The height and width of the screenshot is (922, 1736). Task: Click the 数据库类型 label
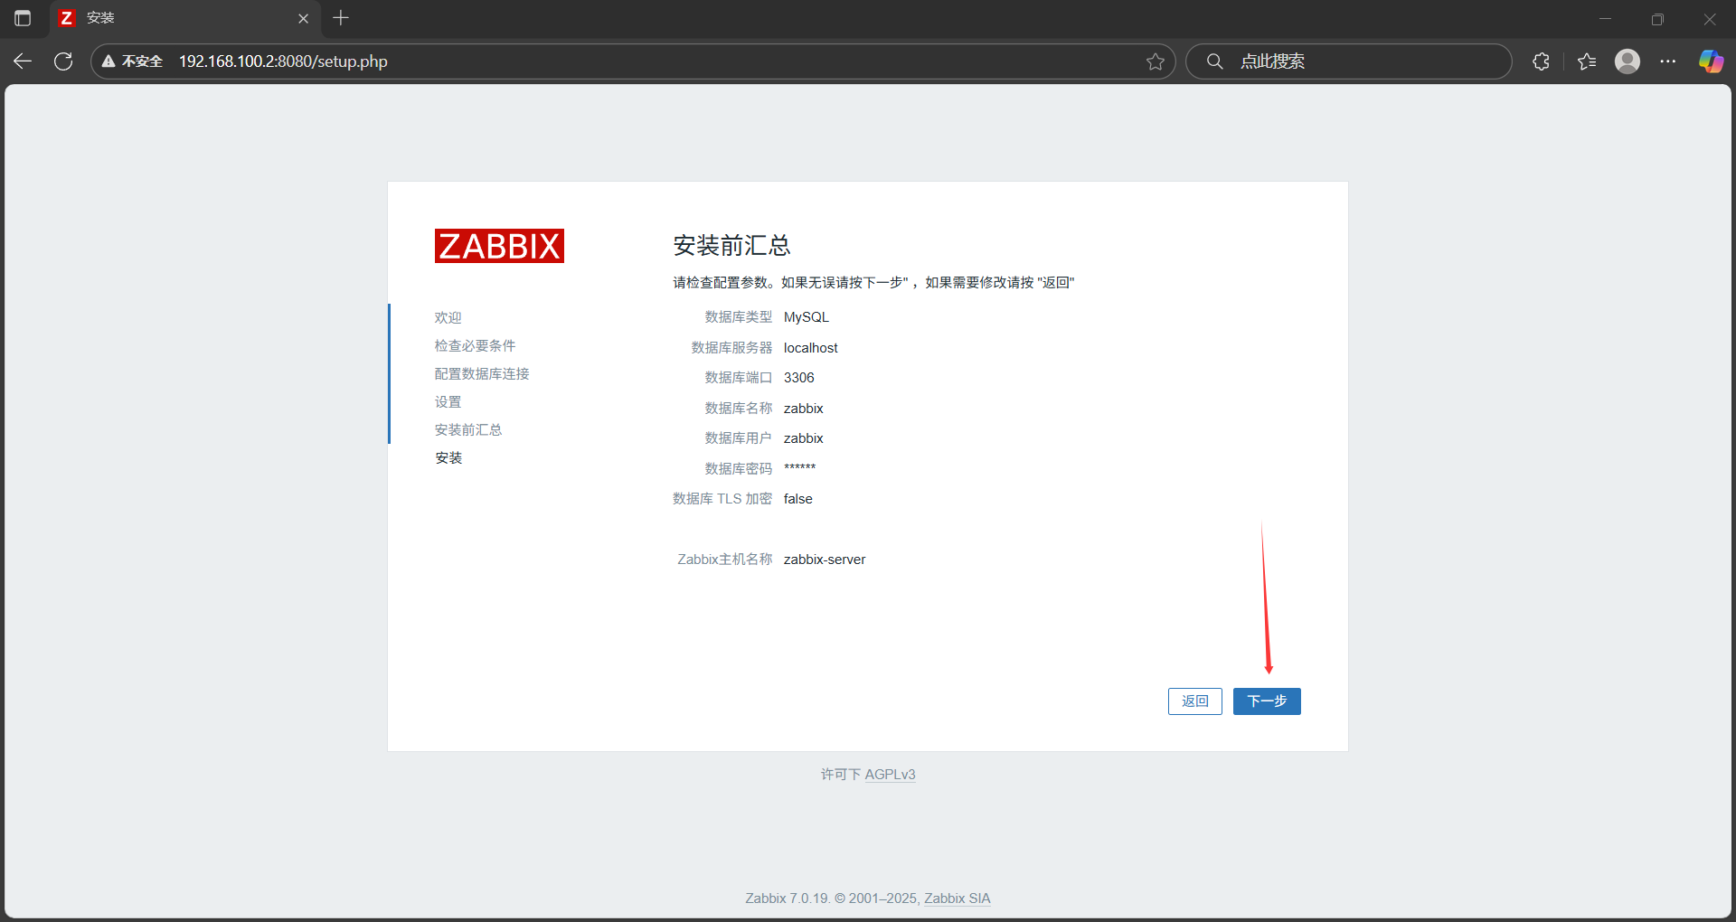pyautogui.click(x=739, y=317)
